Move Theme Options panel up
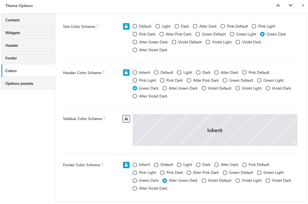This screenshot has height=204, width=308. [x=278, y=6]
